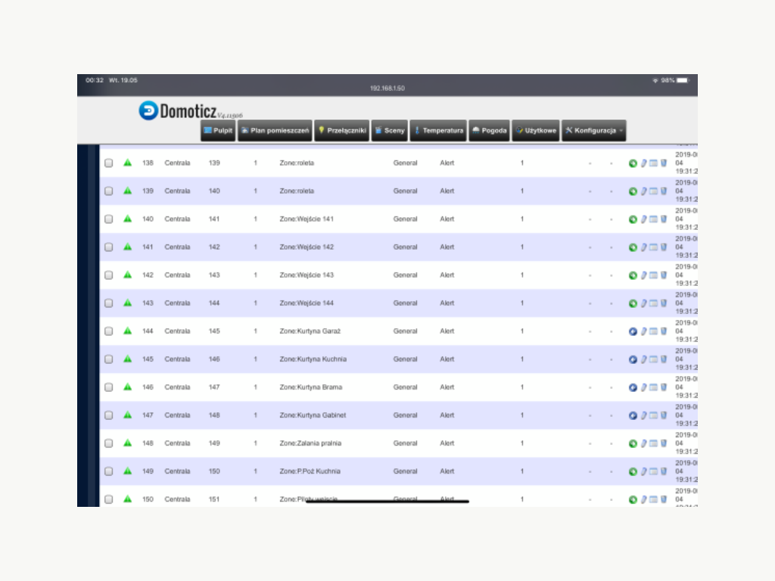Click the Zone:Zalania pralnia name cell
Image resolution: width=775 pixels, height=581 pixels.
[x=310, y=443]
